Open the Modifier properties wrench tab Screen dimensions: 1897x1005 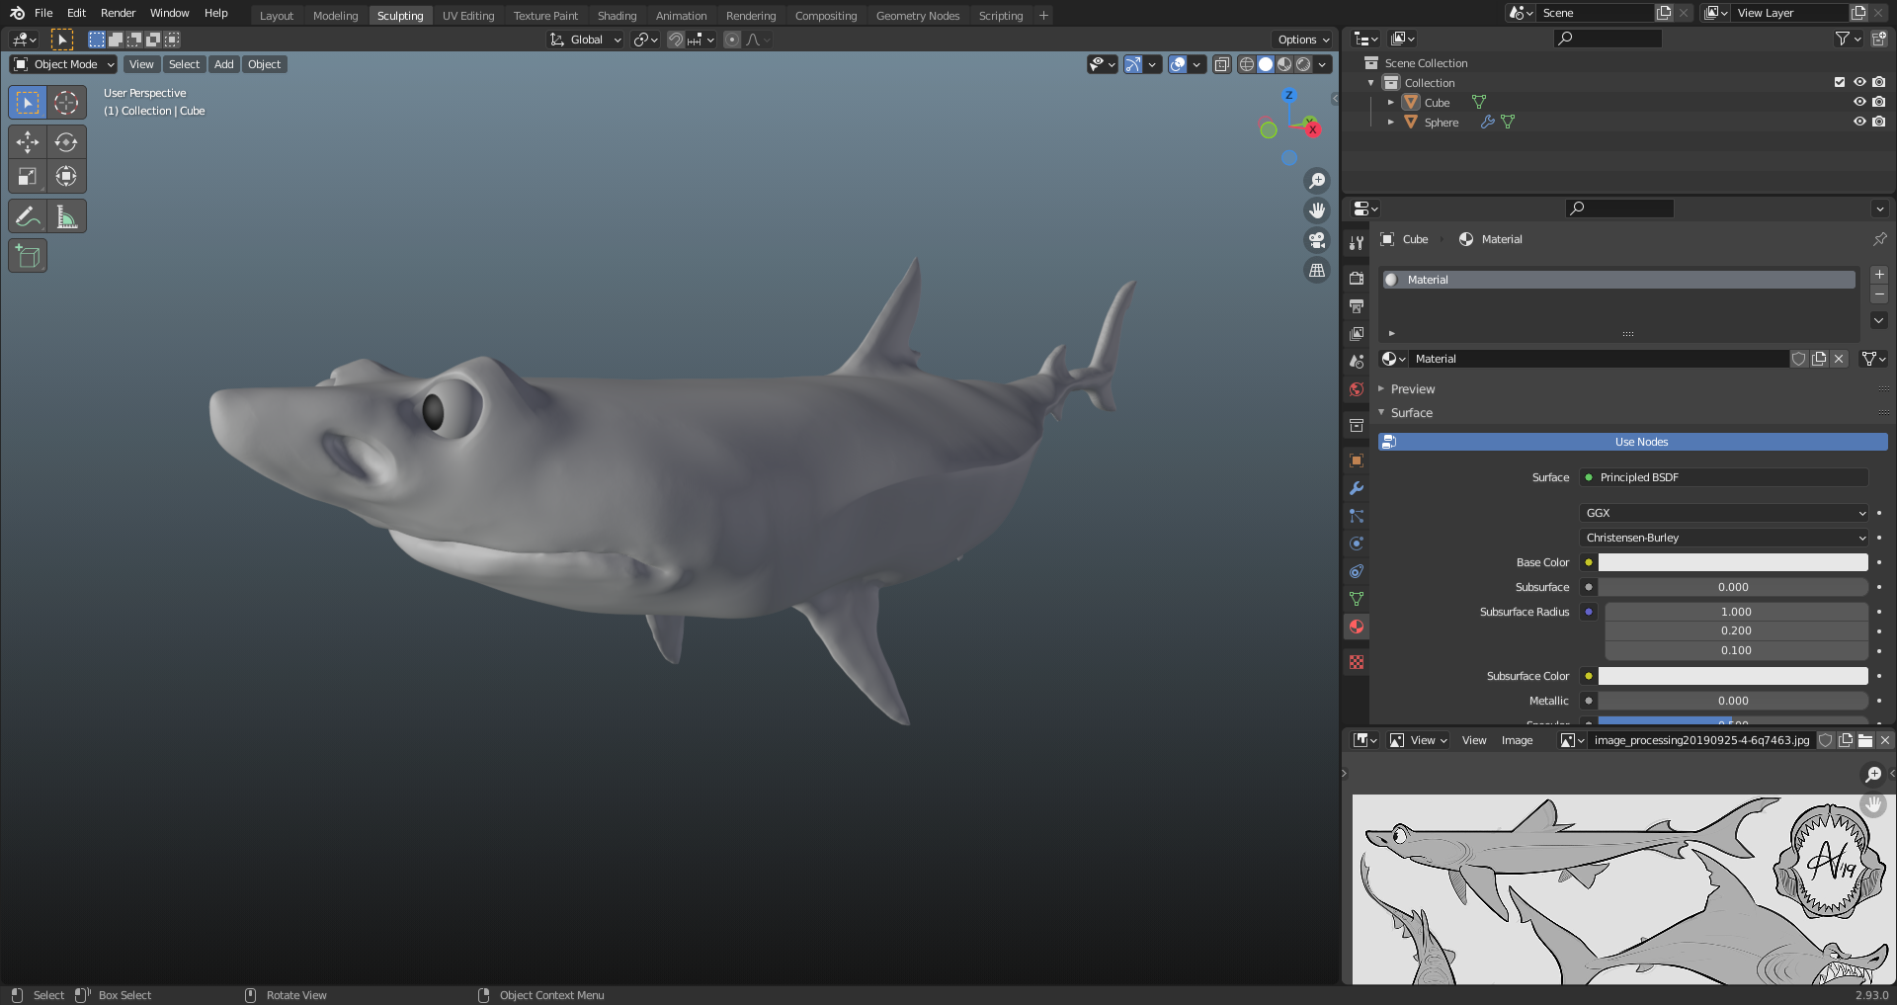coord(1357,488)
